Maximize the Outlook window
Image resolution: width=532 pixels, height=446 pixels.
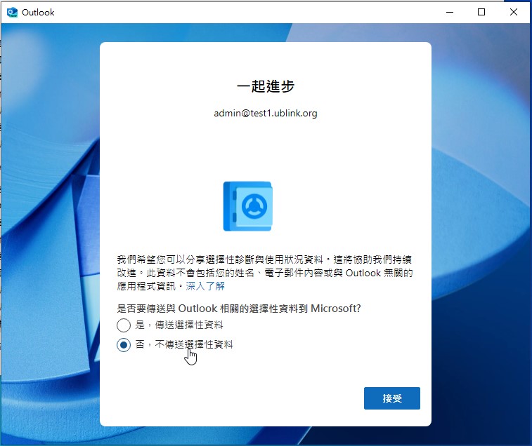point(481,12)
